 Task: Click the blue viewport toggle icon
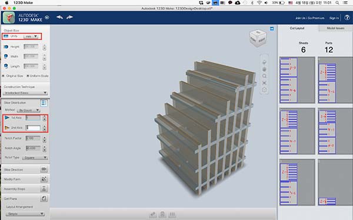(x=272, y=29)
